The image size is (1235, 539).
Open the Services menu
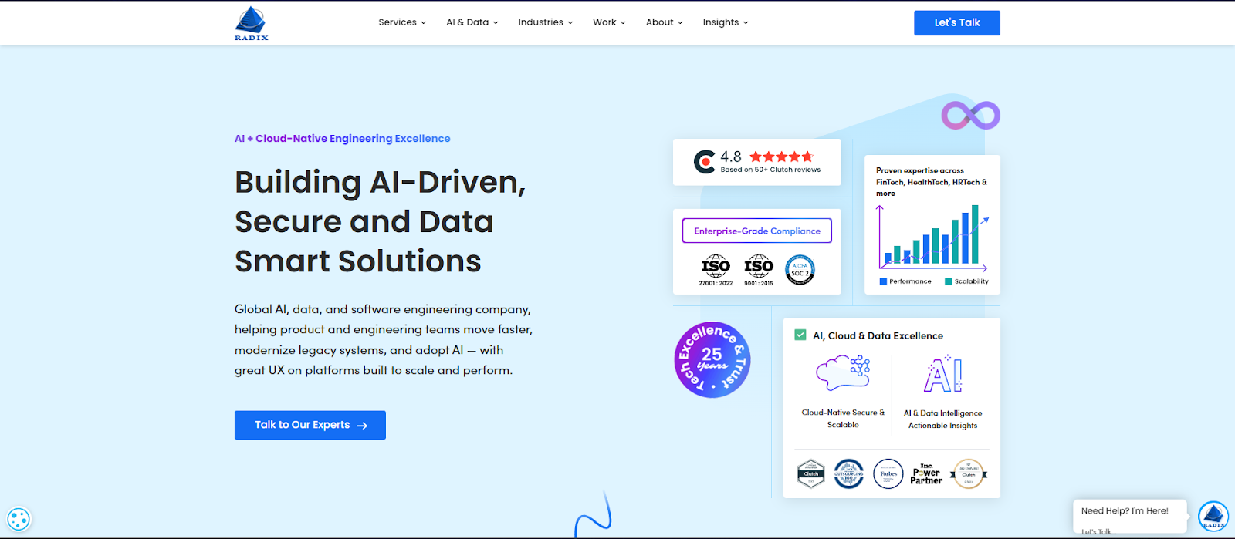coord(402,22)
